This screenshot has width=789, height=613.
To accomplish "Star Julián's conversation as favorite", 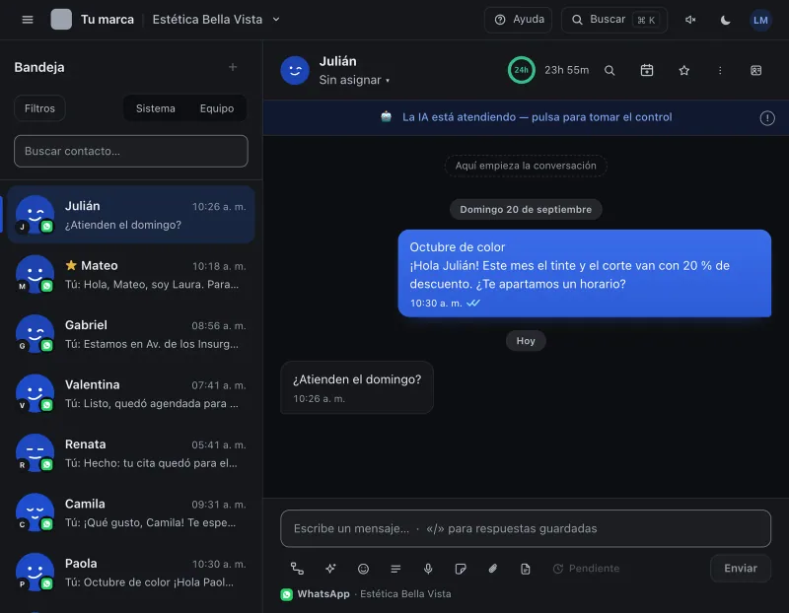I will 683,70.
